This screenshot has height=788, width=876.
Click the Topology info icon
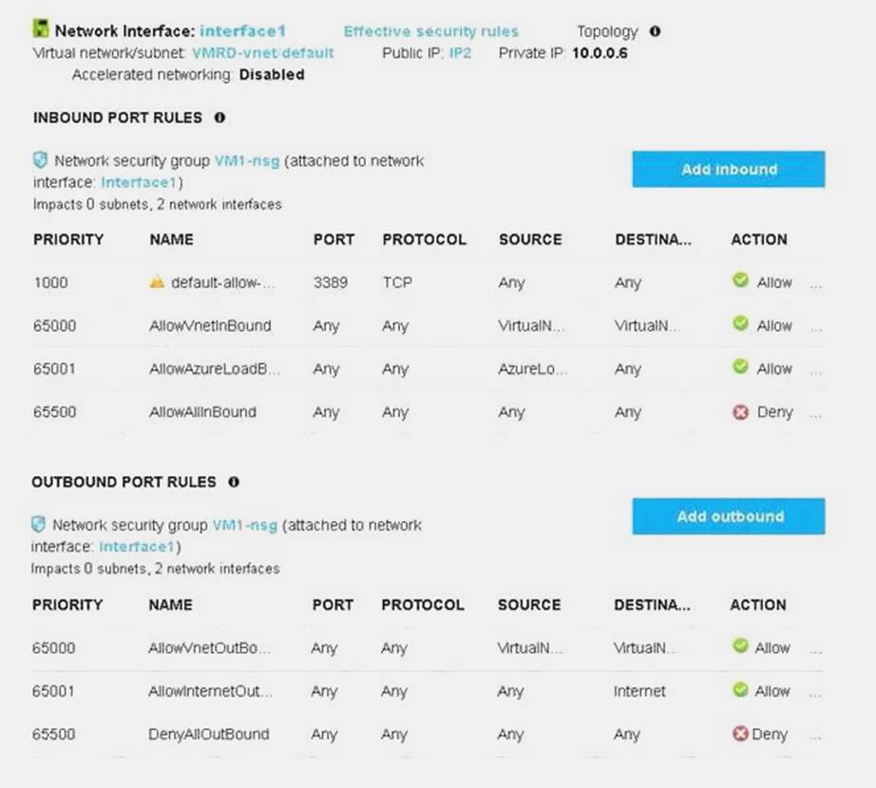click(x=655, y=31)
